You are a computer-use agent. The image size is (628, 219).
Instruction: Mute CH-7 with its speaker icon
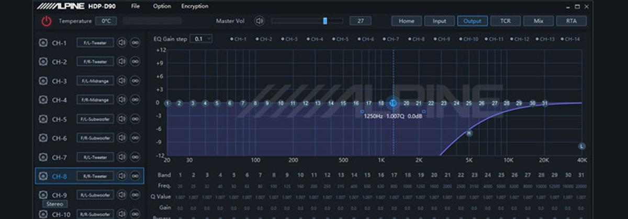122,157
